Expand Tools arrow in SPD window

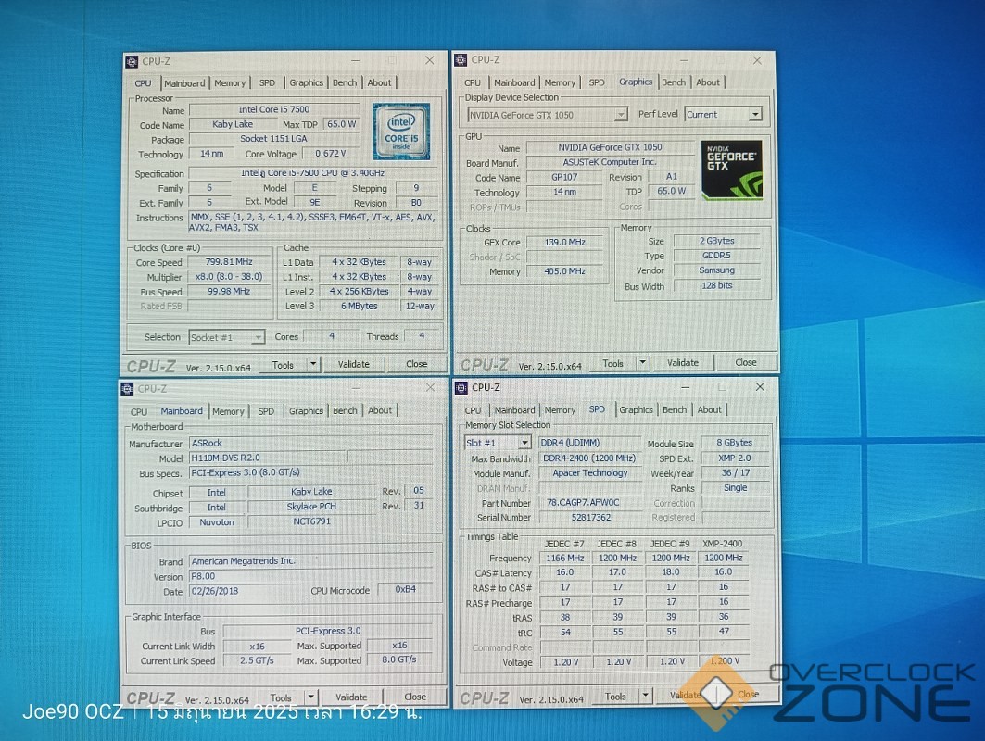pyautogui.click(x=645, y=696)
